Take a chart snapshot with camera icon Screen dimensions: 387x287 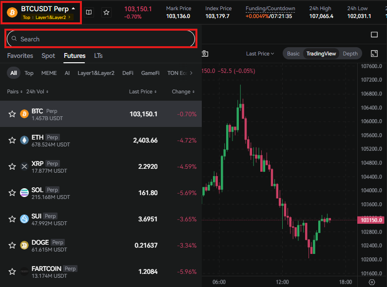pos(205,54)
